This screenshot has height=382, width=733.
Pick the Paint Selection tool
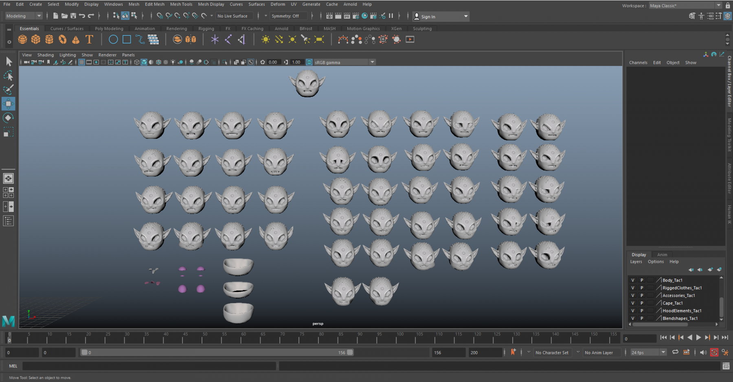click(x=8, y=89)
